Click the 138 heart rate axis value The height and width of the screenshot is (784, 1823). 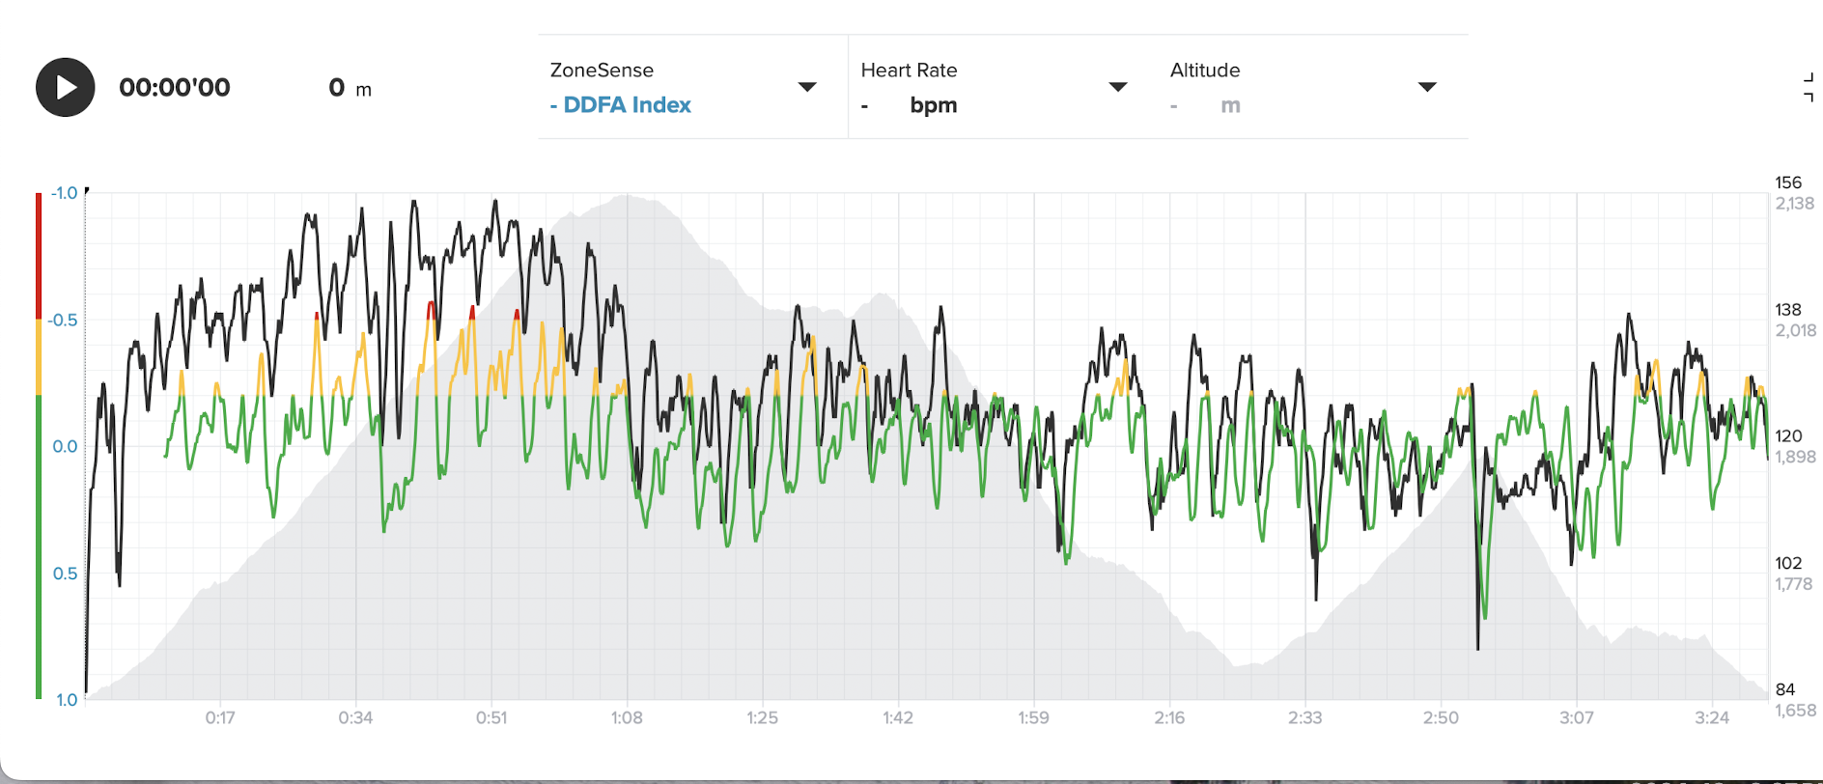[x=1788, y=310]
